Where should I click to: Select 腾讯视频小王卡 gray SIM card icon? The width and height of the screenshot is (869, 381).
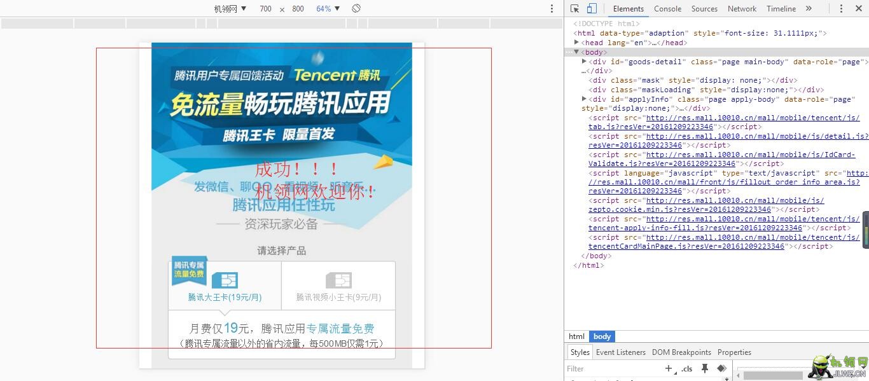click(x=338, y=281)
